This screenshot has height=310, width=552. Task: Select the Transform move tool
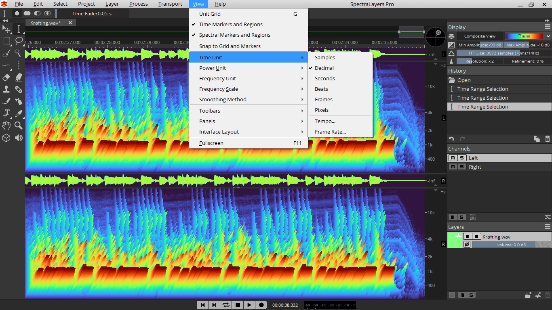pyautogui.click(x=6, y=29)
